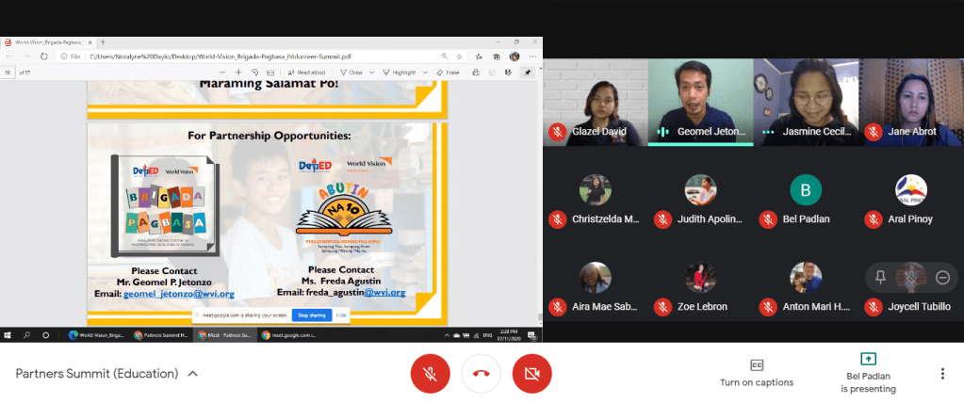
Task: Expand Partners Summit (Education) meeting details
Action: click(x=193, y=374)
